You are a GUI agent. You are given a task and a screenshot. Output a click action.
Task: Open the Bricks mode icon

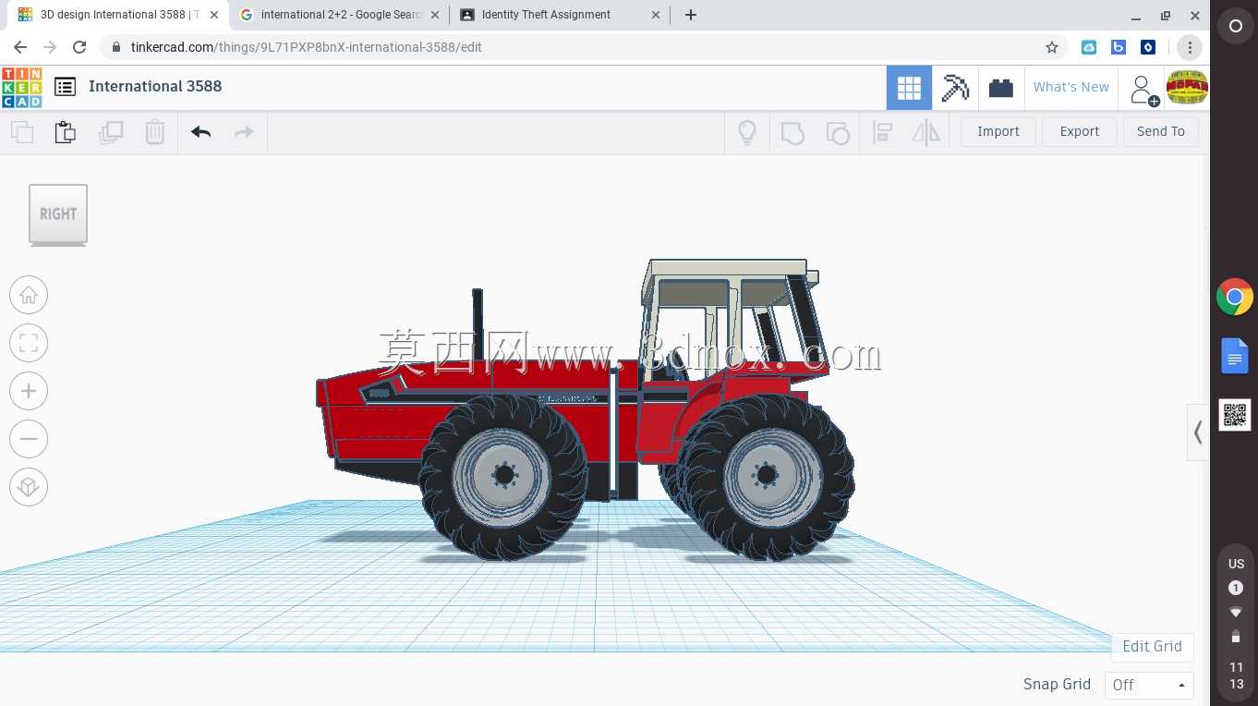tap(1001, 88)
